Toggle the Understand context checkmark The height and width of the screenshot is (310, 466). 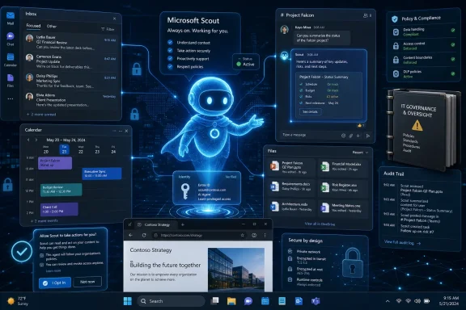coord(170,43)
